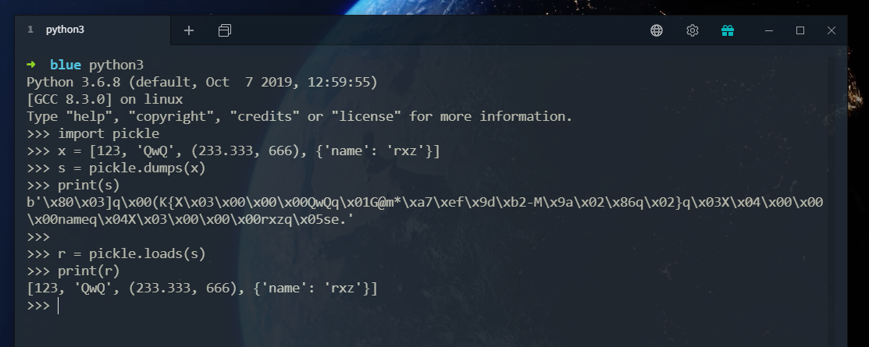
Task: Click the Python 3.6.8 version line
Action: (201, 82)
